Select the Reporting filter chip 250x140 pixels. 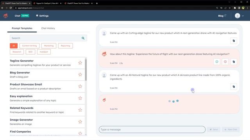pos(65,46)
